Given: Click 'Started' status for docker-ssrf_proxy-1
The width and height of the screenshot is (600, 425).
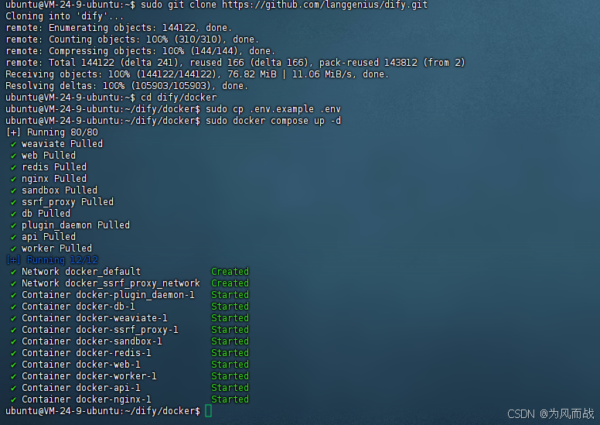Looking at the screenshot, I should tap(230, 330).
